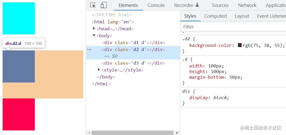
Task: Open the Console tab
Action: [x=156, y=5]
